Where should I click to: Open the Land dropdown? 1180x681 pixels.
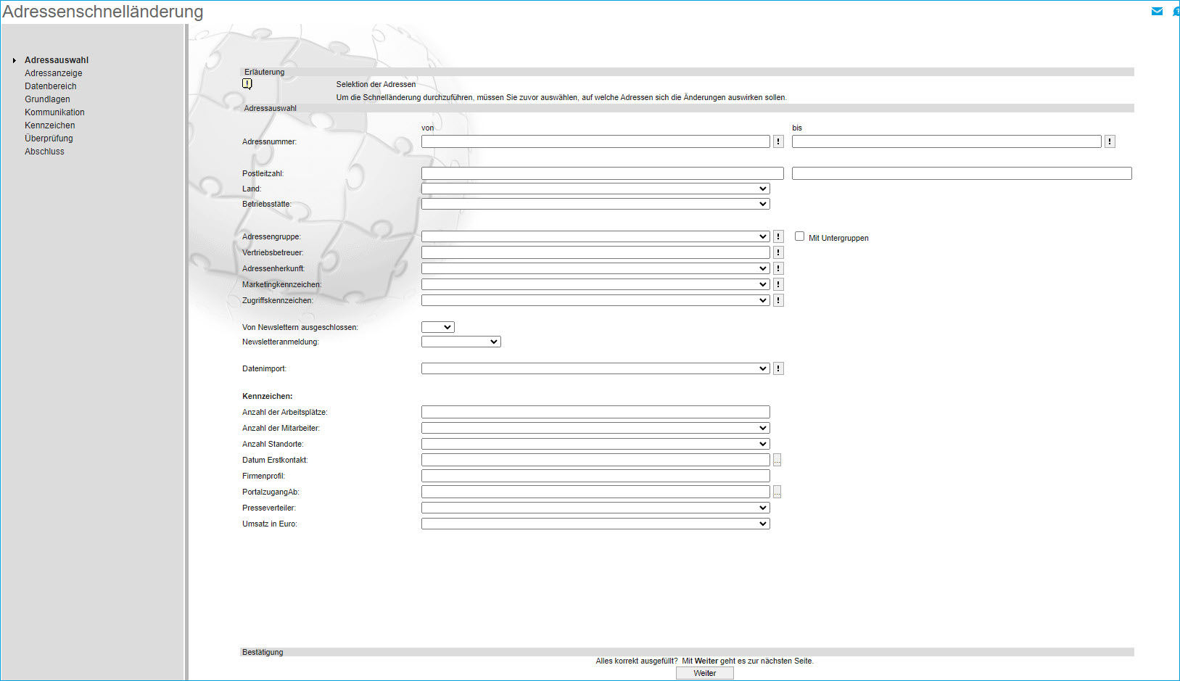pyautogui.click(x=595, y=189)
